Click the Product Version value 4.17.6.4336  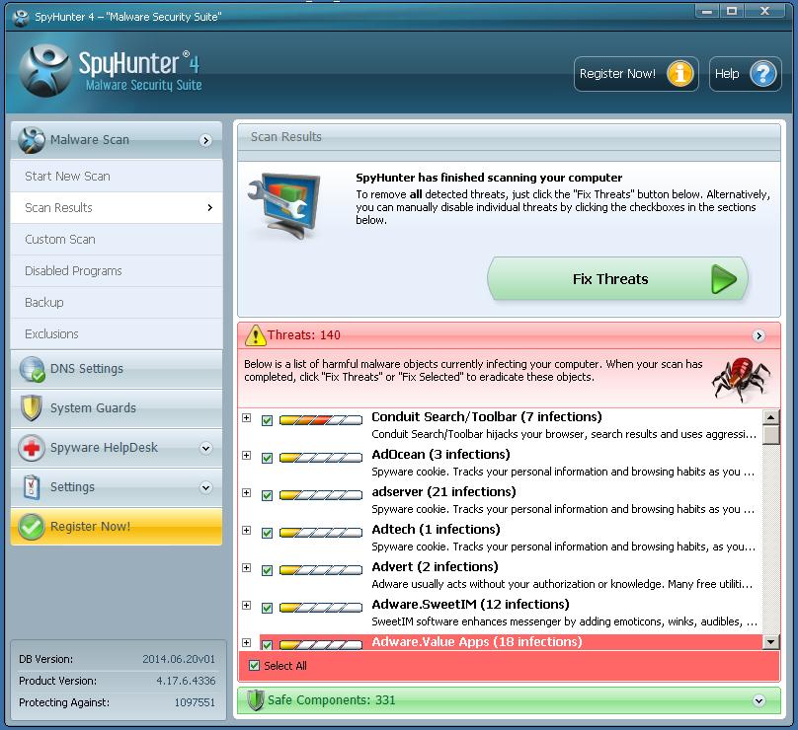click(x=186, y=681)
